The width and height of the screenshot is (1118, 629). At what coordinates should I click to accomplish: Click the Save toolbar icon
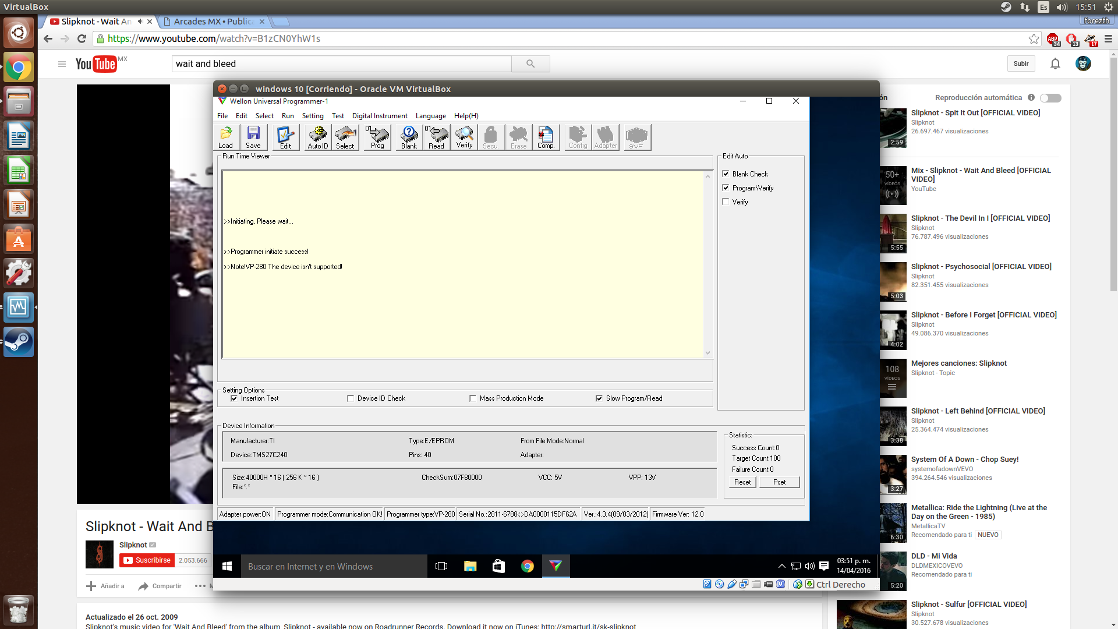[253, 137]
